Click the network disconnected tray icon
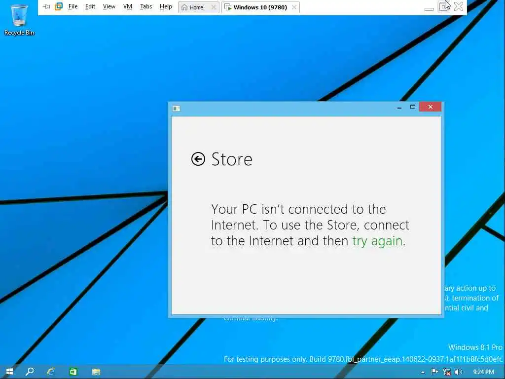This screenshot has height=379, width=505. tap(447, 372)
